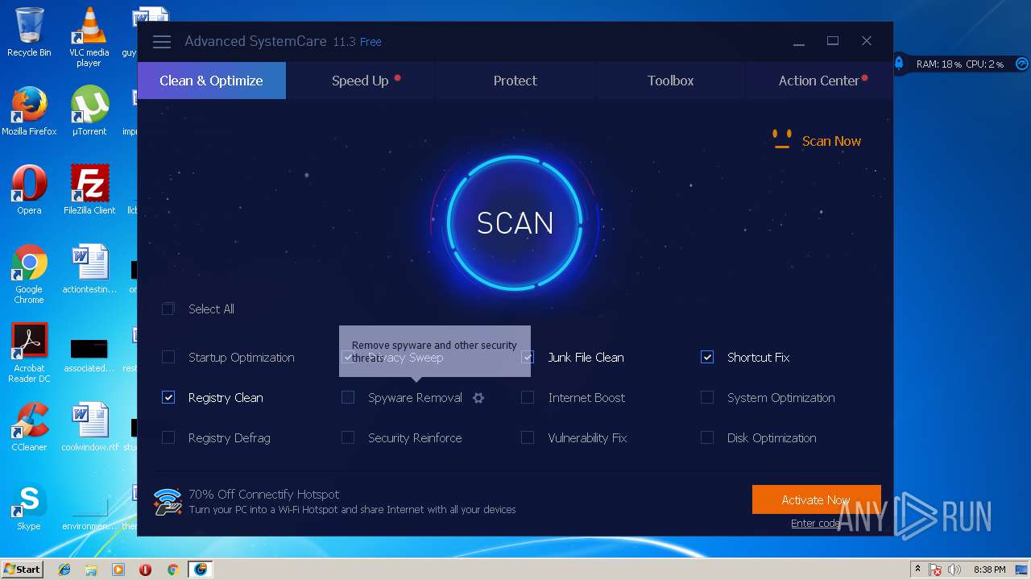Viewport: 1031px width, 580px height.
Task: Enable Registry Defrag checkbox
Action: point(168,437)
